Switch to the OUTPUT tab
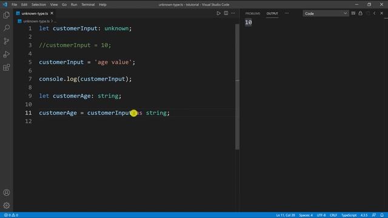The width and height of the screenshot is (388, 218). coord(272,13)
